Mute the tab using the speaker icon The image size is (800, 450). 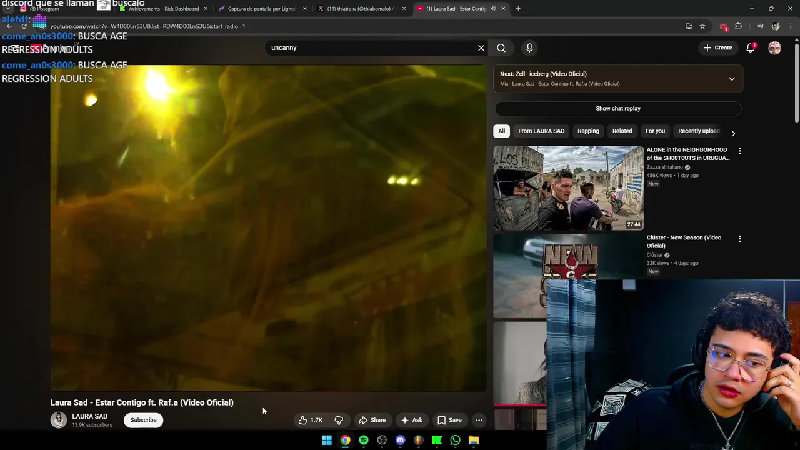click(x=493, y=9)
